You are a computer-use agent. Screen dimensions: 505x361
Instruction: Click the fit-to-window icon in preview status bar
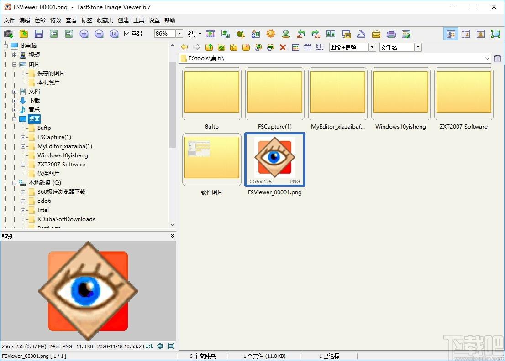coord(160,346)
